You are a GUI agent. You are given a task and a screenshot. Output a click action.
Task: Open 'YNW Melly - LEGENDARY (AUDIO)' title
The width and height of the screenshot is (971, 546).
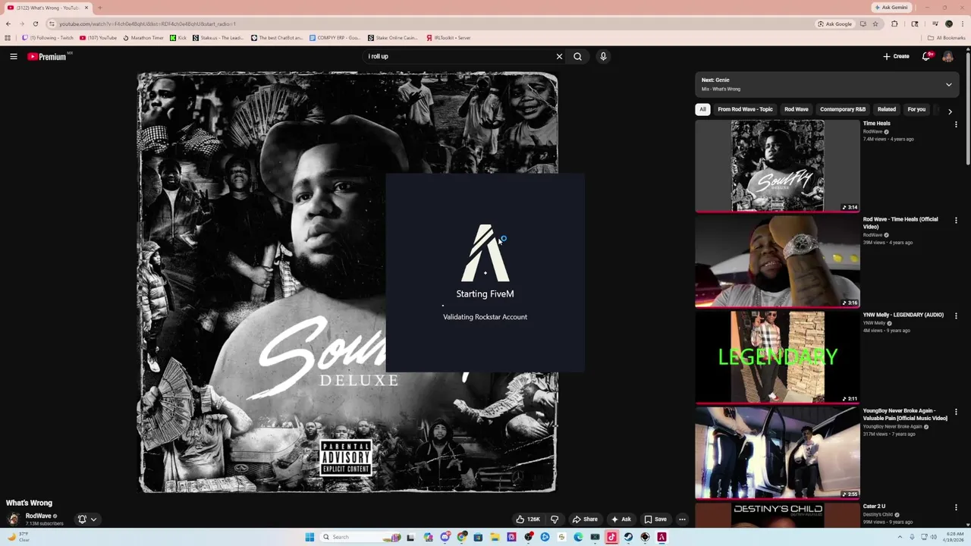point(903,315)
